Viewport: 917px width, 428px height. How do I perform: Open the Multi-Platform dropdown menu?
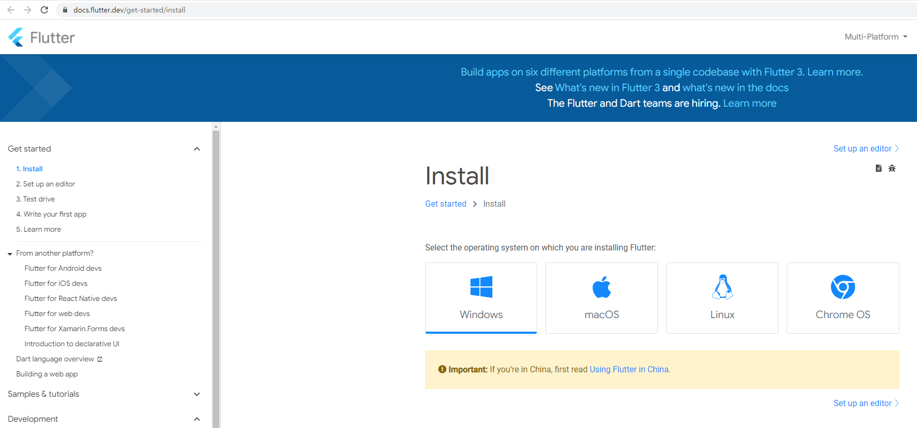[x=876, y=37]
